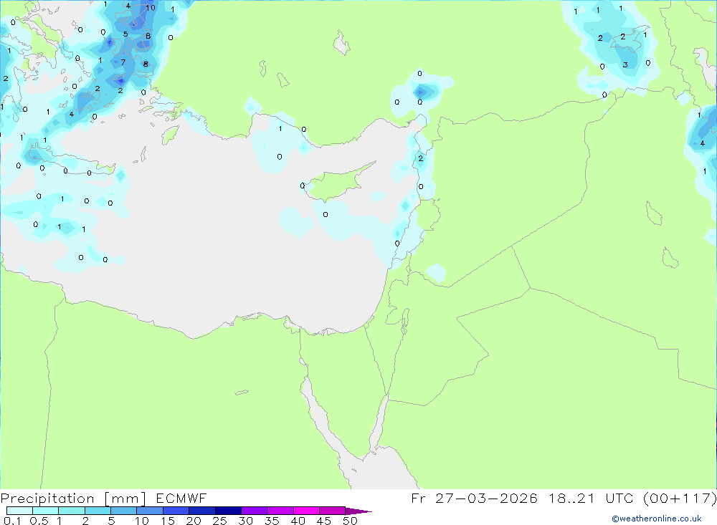Screen dimensions: 717x525
Task: Click the '18..21 UTC' time text
Action: (x=592, y=498)
